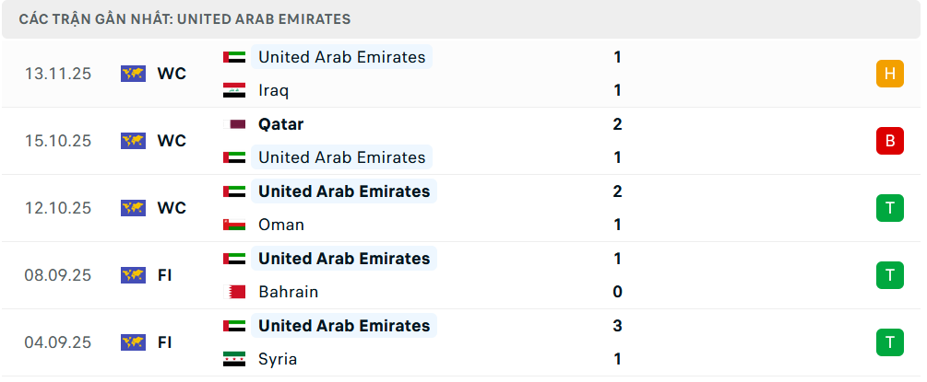Click the red B loss badge

889,141
